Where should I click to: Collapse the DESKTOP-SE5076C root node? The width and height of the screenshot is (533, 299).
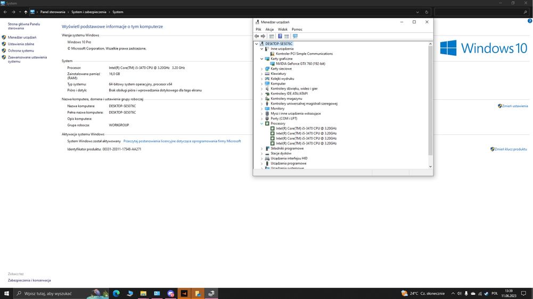coord(257,44)
